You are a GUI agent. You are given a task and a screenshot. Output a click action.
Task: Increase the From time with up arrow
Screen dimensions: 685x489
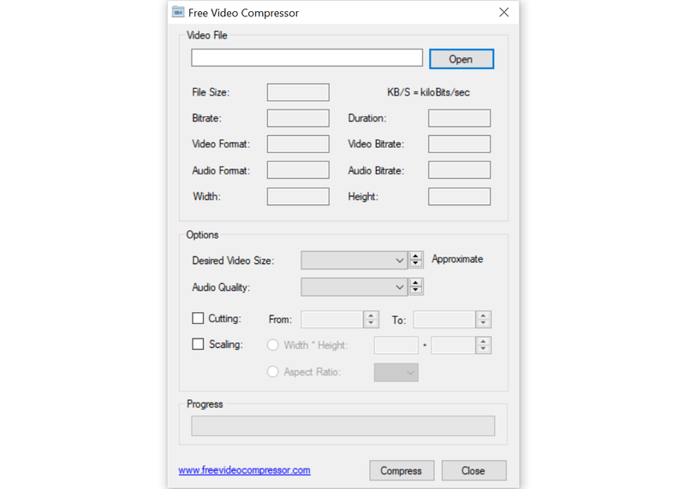click(x=371, y=315)
